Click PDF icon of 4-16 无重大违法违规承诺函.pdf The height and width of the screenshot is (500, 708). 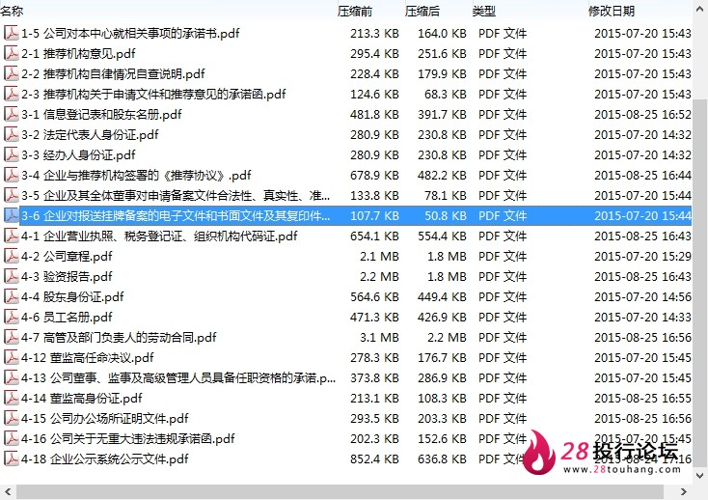click(x=11, y=438)
